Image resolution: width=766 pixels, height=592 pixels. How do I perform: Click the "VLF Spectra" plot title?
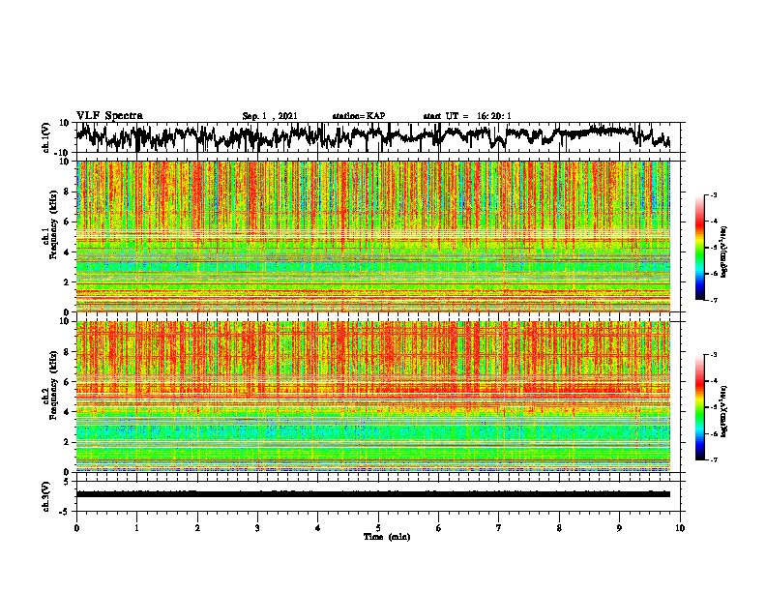[109, 116]
